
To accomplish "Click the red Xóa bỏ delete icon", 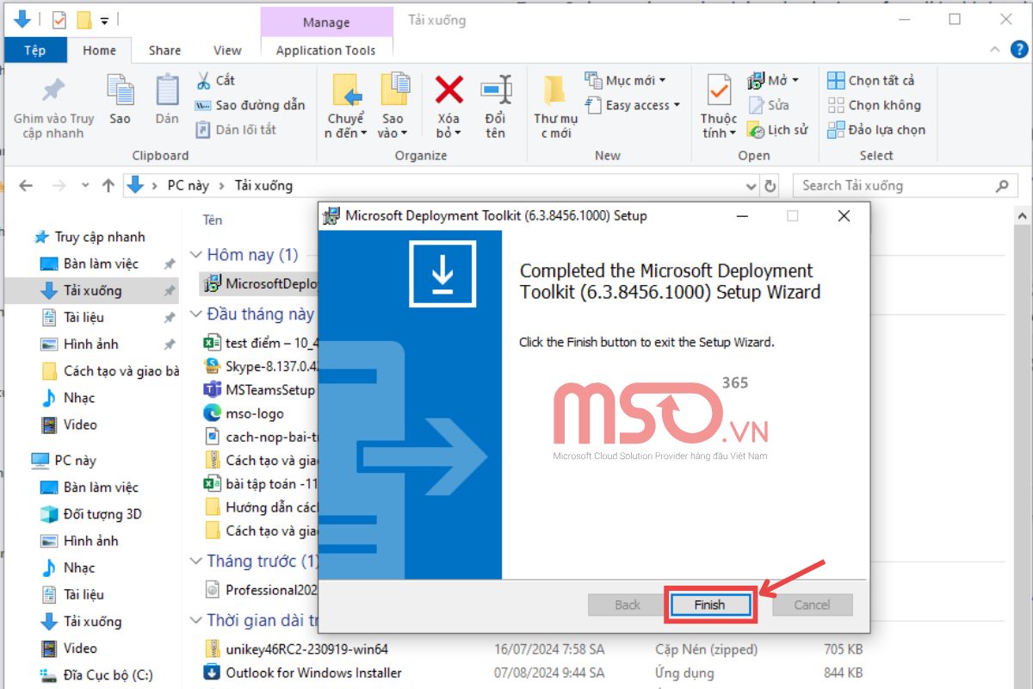I will click(x=448, y=106).
